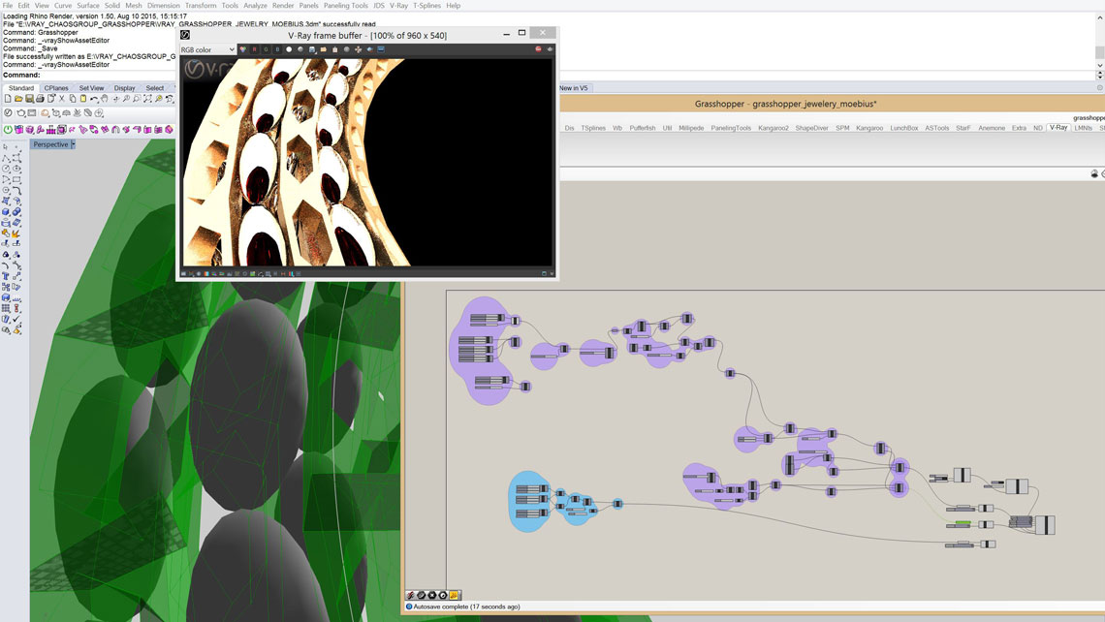This screenshot has height=622, width=1105.
Task: Toggle the green channel in V-Ray frame buffer
Action: [x=266, y=49]
